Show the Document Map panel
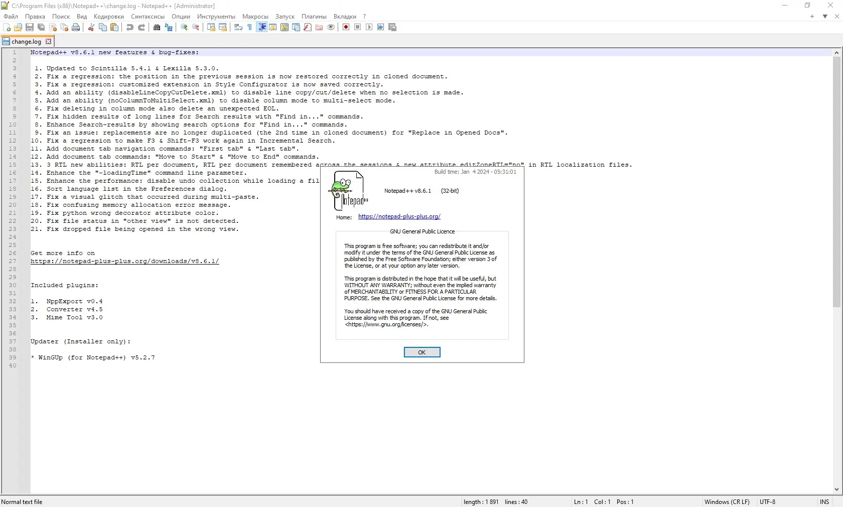The image size is (843, 507). [285, 28]
